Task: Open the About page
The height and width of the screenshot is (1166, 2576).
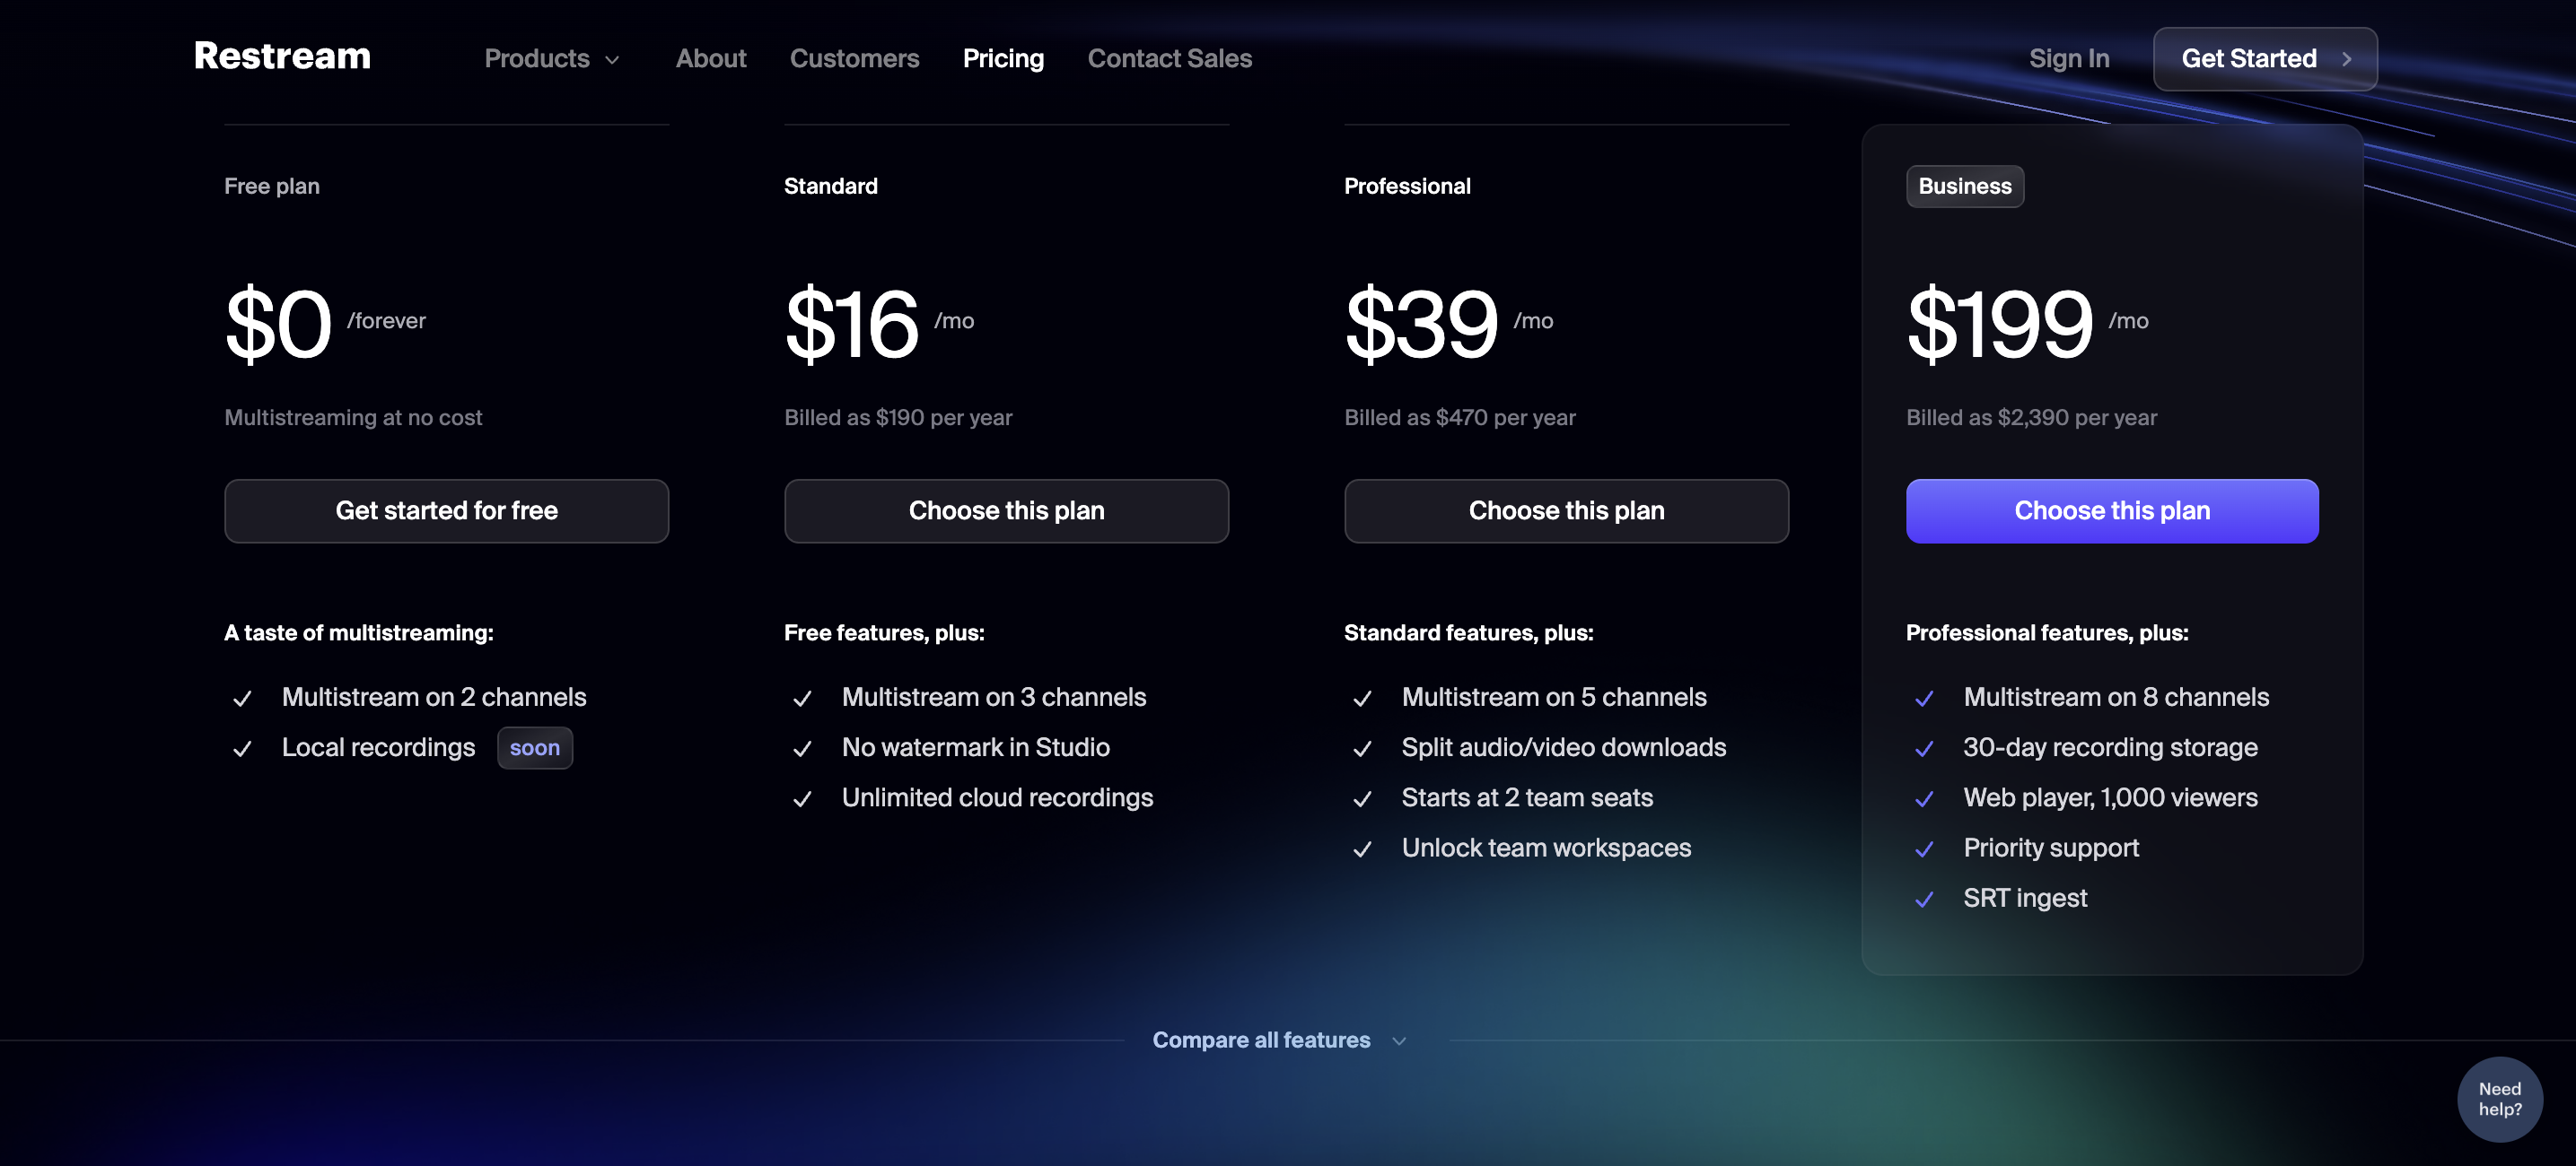Action: pos(711,59)
